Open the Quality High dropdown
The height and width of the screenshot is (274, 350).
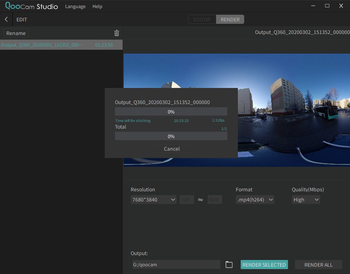(x=306, y=200)
